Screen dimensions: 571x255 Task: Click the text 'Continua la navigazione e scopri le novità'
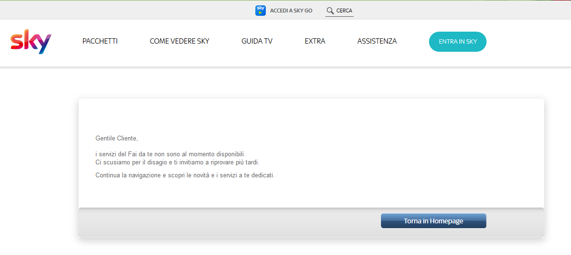click(153, 175)
